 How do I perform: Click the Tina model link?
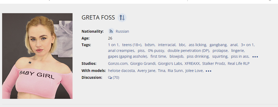[x=162, y=71]
